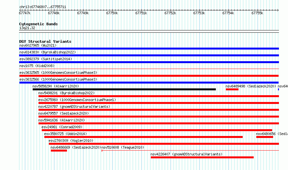
Task: Select the nsv6143830 (ByrskaBishop2022) label
Action: [48, 52]
